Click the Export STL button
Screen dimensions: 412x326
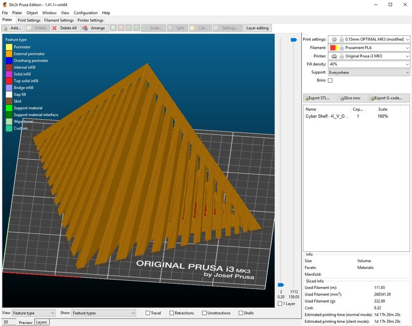coord(319,98)
